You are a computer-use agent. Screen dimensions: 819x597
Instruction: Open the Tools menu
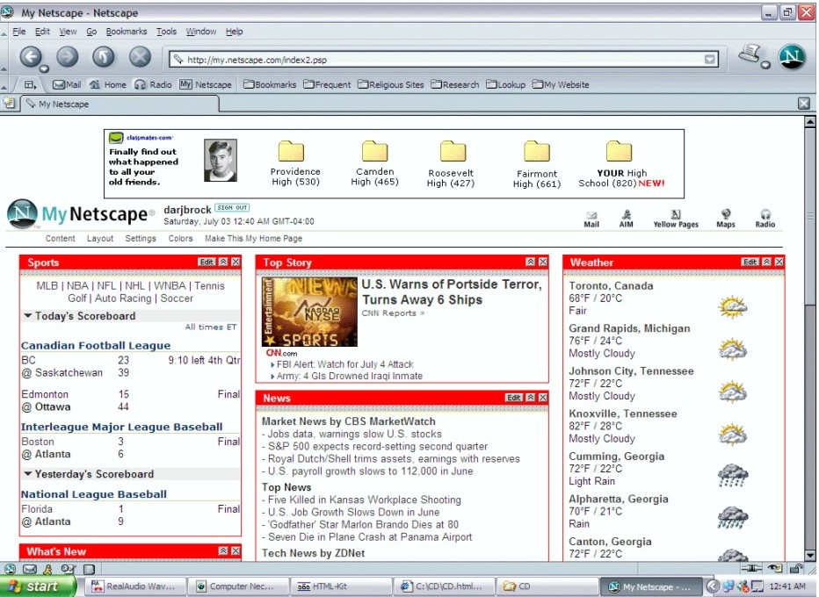click(167, 32)
